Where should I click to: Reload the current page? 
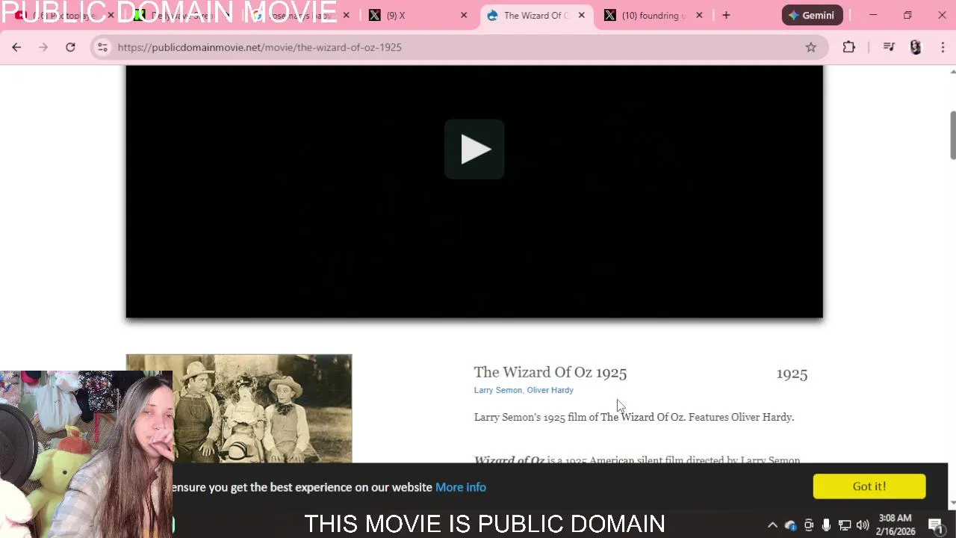point(70,47)
